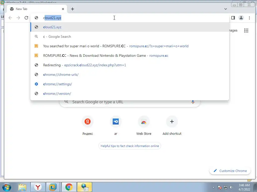The width and height of the screenshot is (257, 192).
Task: Select the ROMSPURE.CC News & Download suggestion
Action: pyautogui.click(x=130, y=55)
